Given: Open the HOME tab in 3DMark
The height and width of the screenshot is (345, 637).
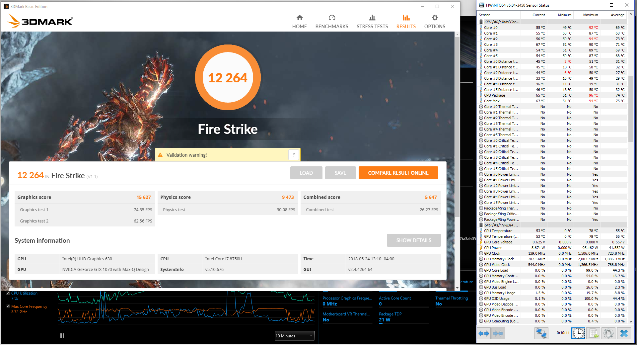Looking at the screenshot, I should 299,22.
